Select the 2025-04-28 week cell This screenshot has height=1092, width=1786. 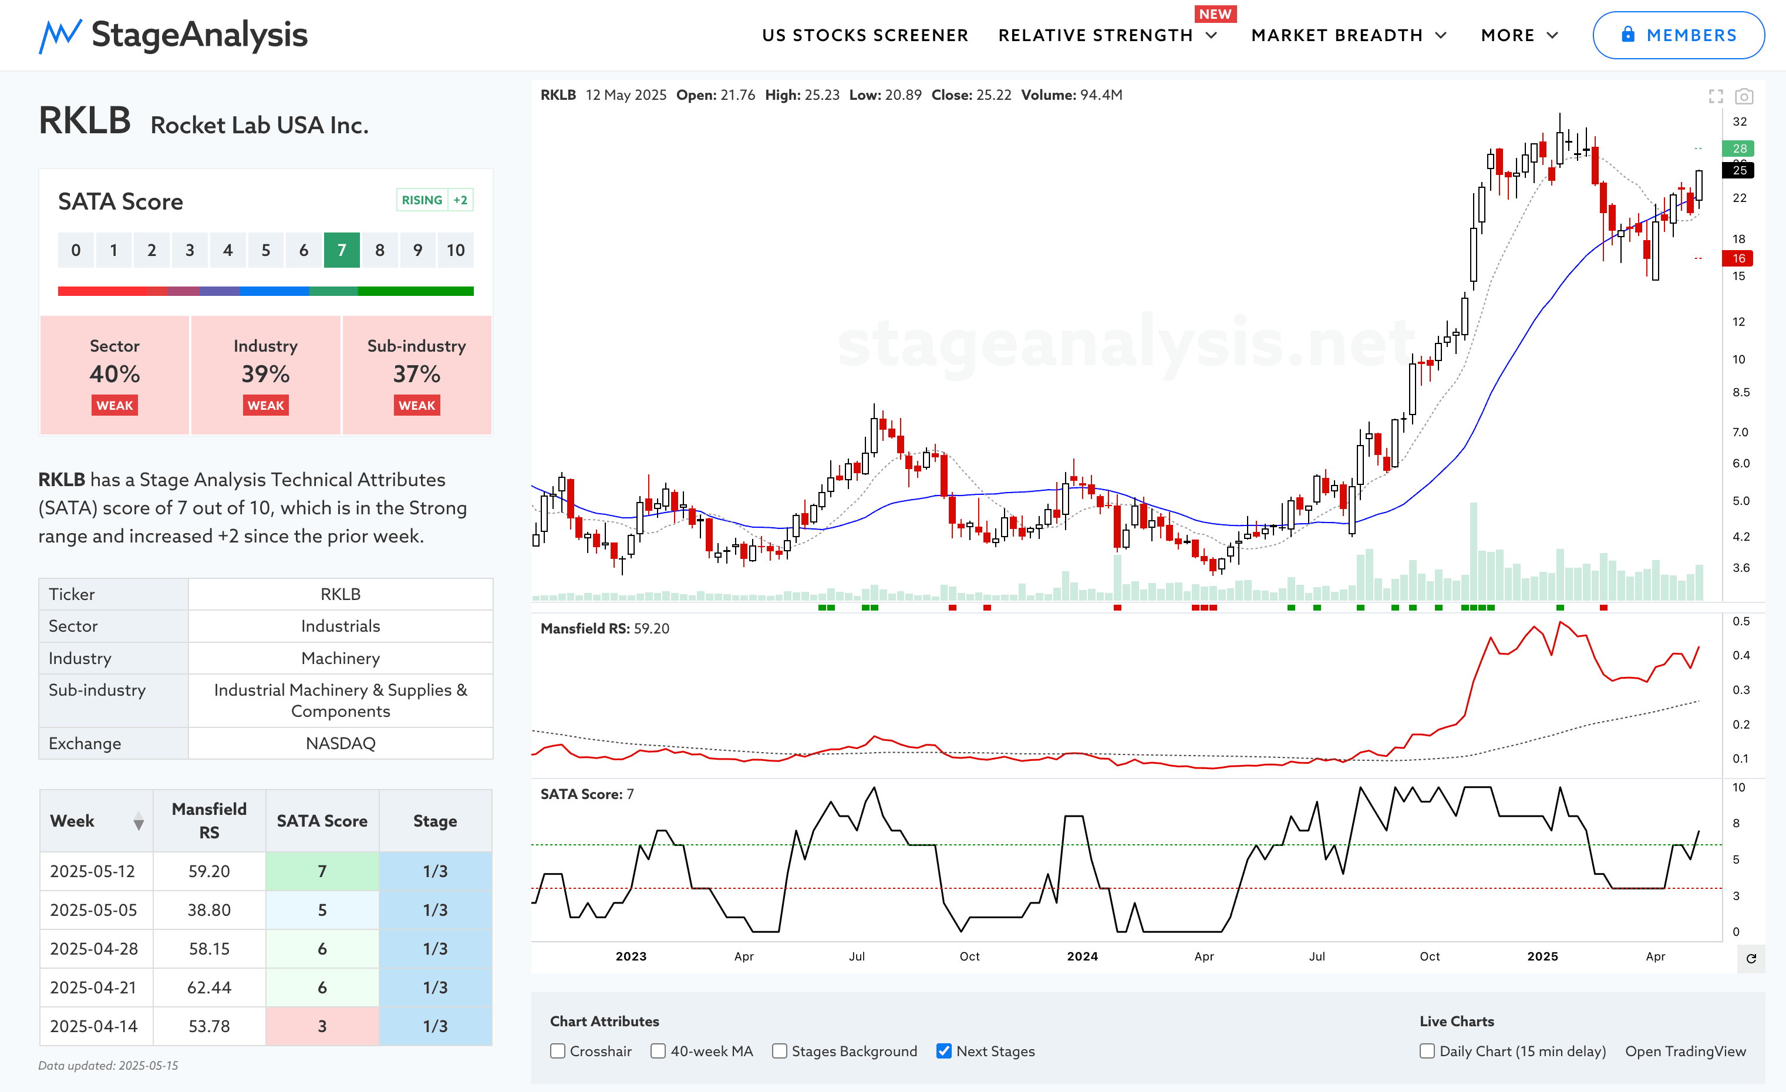pos(96,949)
